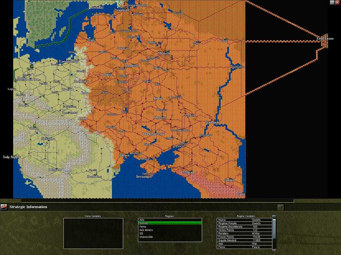The image size is (341, 255).
Task: Click Leningrad city on the map
Action: coord(122,10)
